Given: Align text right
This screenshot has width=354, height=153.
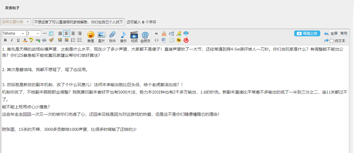Looking at the screenshot, I should pyautogui.click(x=80, y=33).
